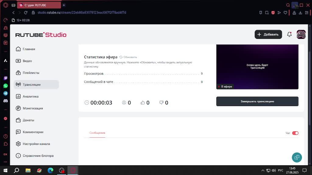Open Microsoft Edge from the taskbar

[50, 170]
